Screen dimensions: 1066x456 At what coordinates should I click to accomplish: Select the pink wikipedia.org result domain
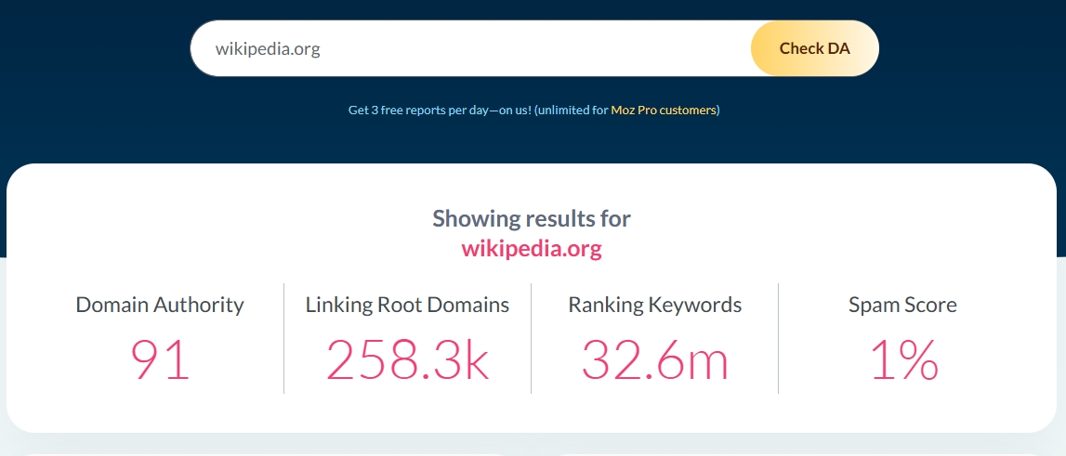click(x=532, y=249)
